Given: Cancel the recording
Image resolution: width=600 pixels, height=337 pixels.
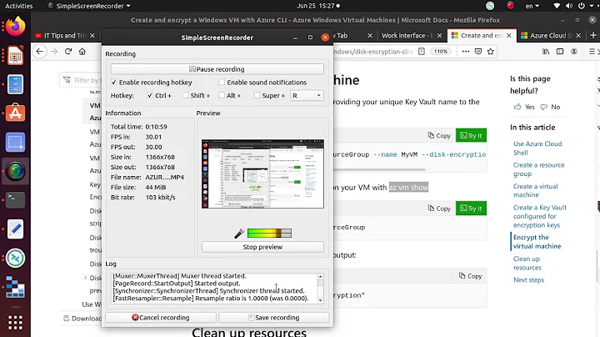Looking at the screenshot, I should pos(161,318).
